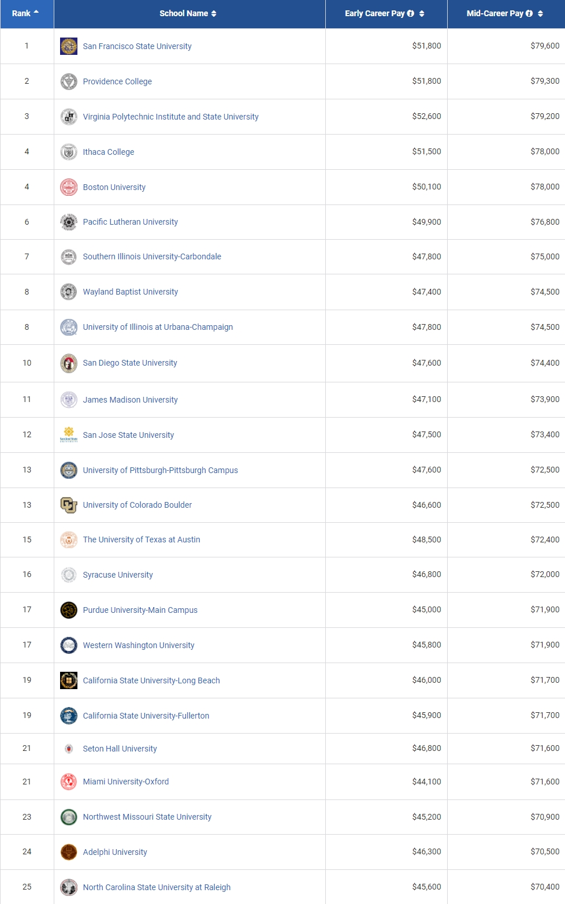The width and height of the screenshot is (565, 904).
Task: Sort table by Rank column
Action: (25, 13)
